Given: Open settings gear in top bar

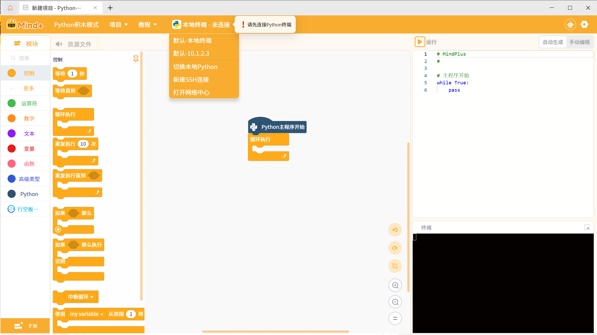Looking at the screenshot, I should (x=584, y=24).
